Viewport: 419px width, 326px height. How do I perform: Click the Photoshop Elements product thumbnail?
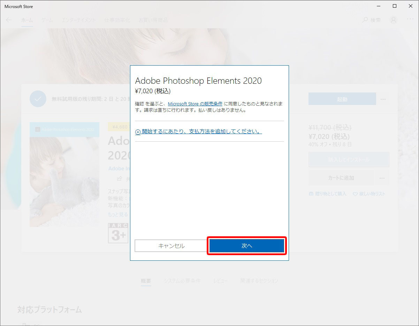tap(64, 175)
